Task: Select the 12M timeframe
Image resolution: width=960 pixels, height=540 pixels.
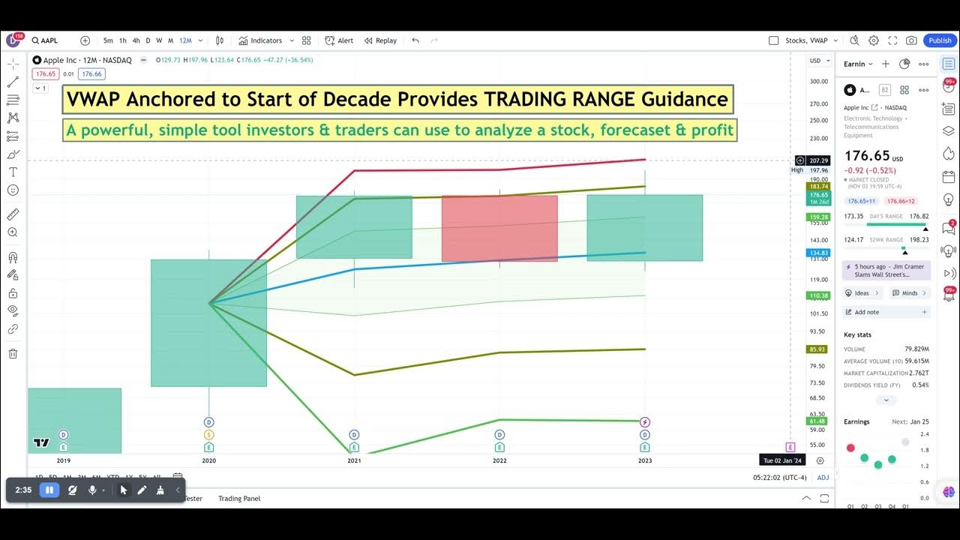Action: tap(184, 40)
